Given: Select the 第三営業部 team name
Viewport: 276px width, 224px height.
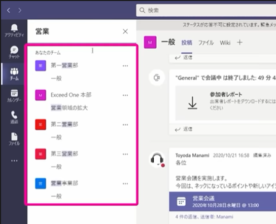Looking at the screenshot, I should click(64, 154).
